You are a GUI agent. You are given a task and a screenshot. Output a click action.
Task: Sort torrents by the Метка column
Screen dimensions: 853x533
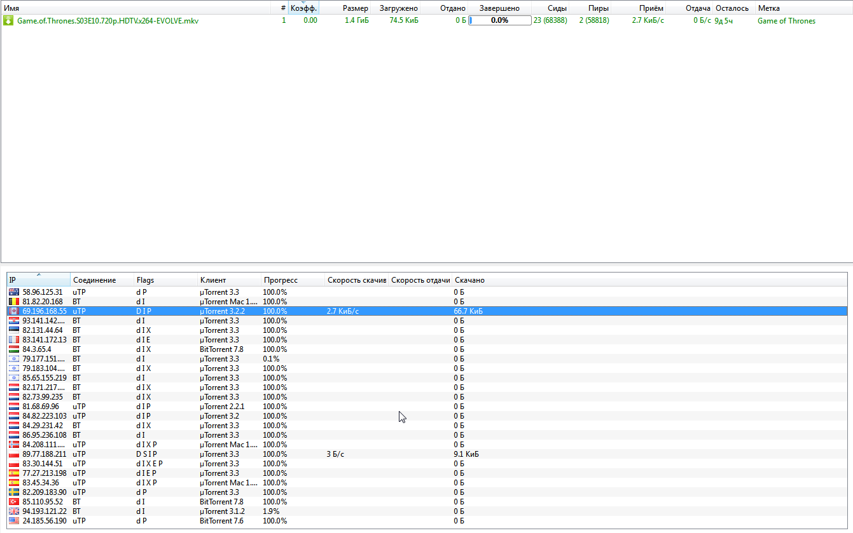(x=804, y=8)
